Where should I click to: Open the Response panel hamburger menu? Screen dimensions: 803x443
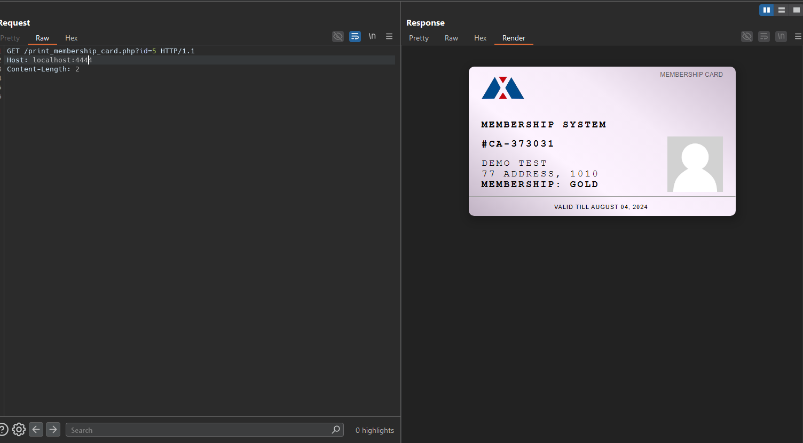[798, 36]
